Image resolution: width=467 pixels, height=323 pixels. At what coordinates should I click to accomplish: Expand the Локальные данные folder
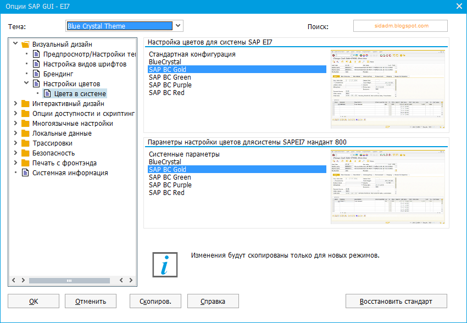coord(15,133)
